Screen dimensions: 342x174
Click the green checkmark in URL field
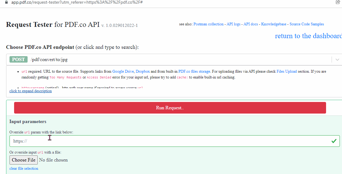click(x=334, y=141)
